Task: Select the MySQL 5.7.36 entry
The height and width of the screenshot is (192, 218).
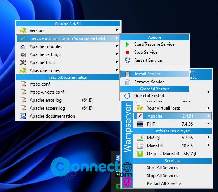Action: click(x=172, y=138)
